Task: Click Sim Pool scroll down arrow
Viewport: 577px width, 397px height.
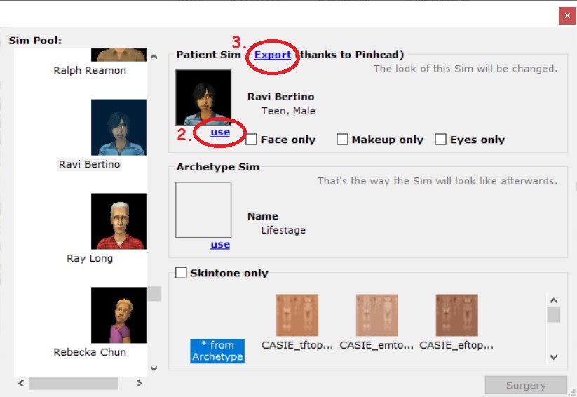Action: point(154,368)
